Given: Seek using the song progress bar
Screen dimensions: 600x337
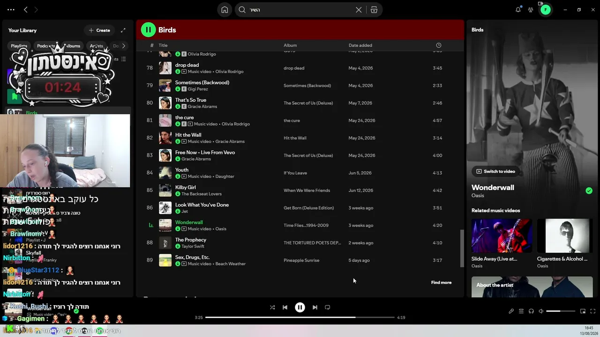Looking at the screenshot, I should click(x=300, y=317).
